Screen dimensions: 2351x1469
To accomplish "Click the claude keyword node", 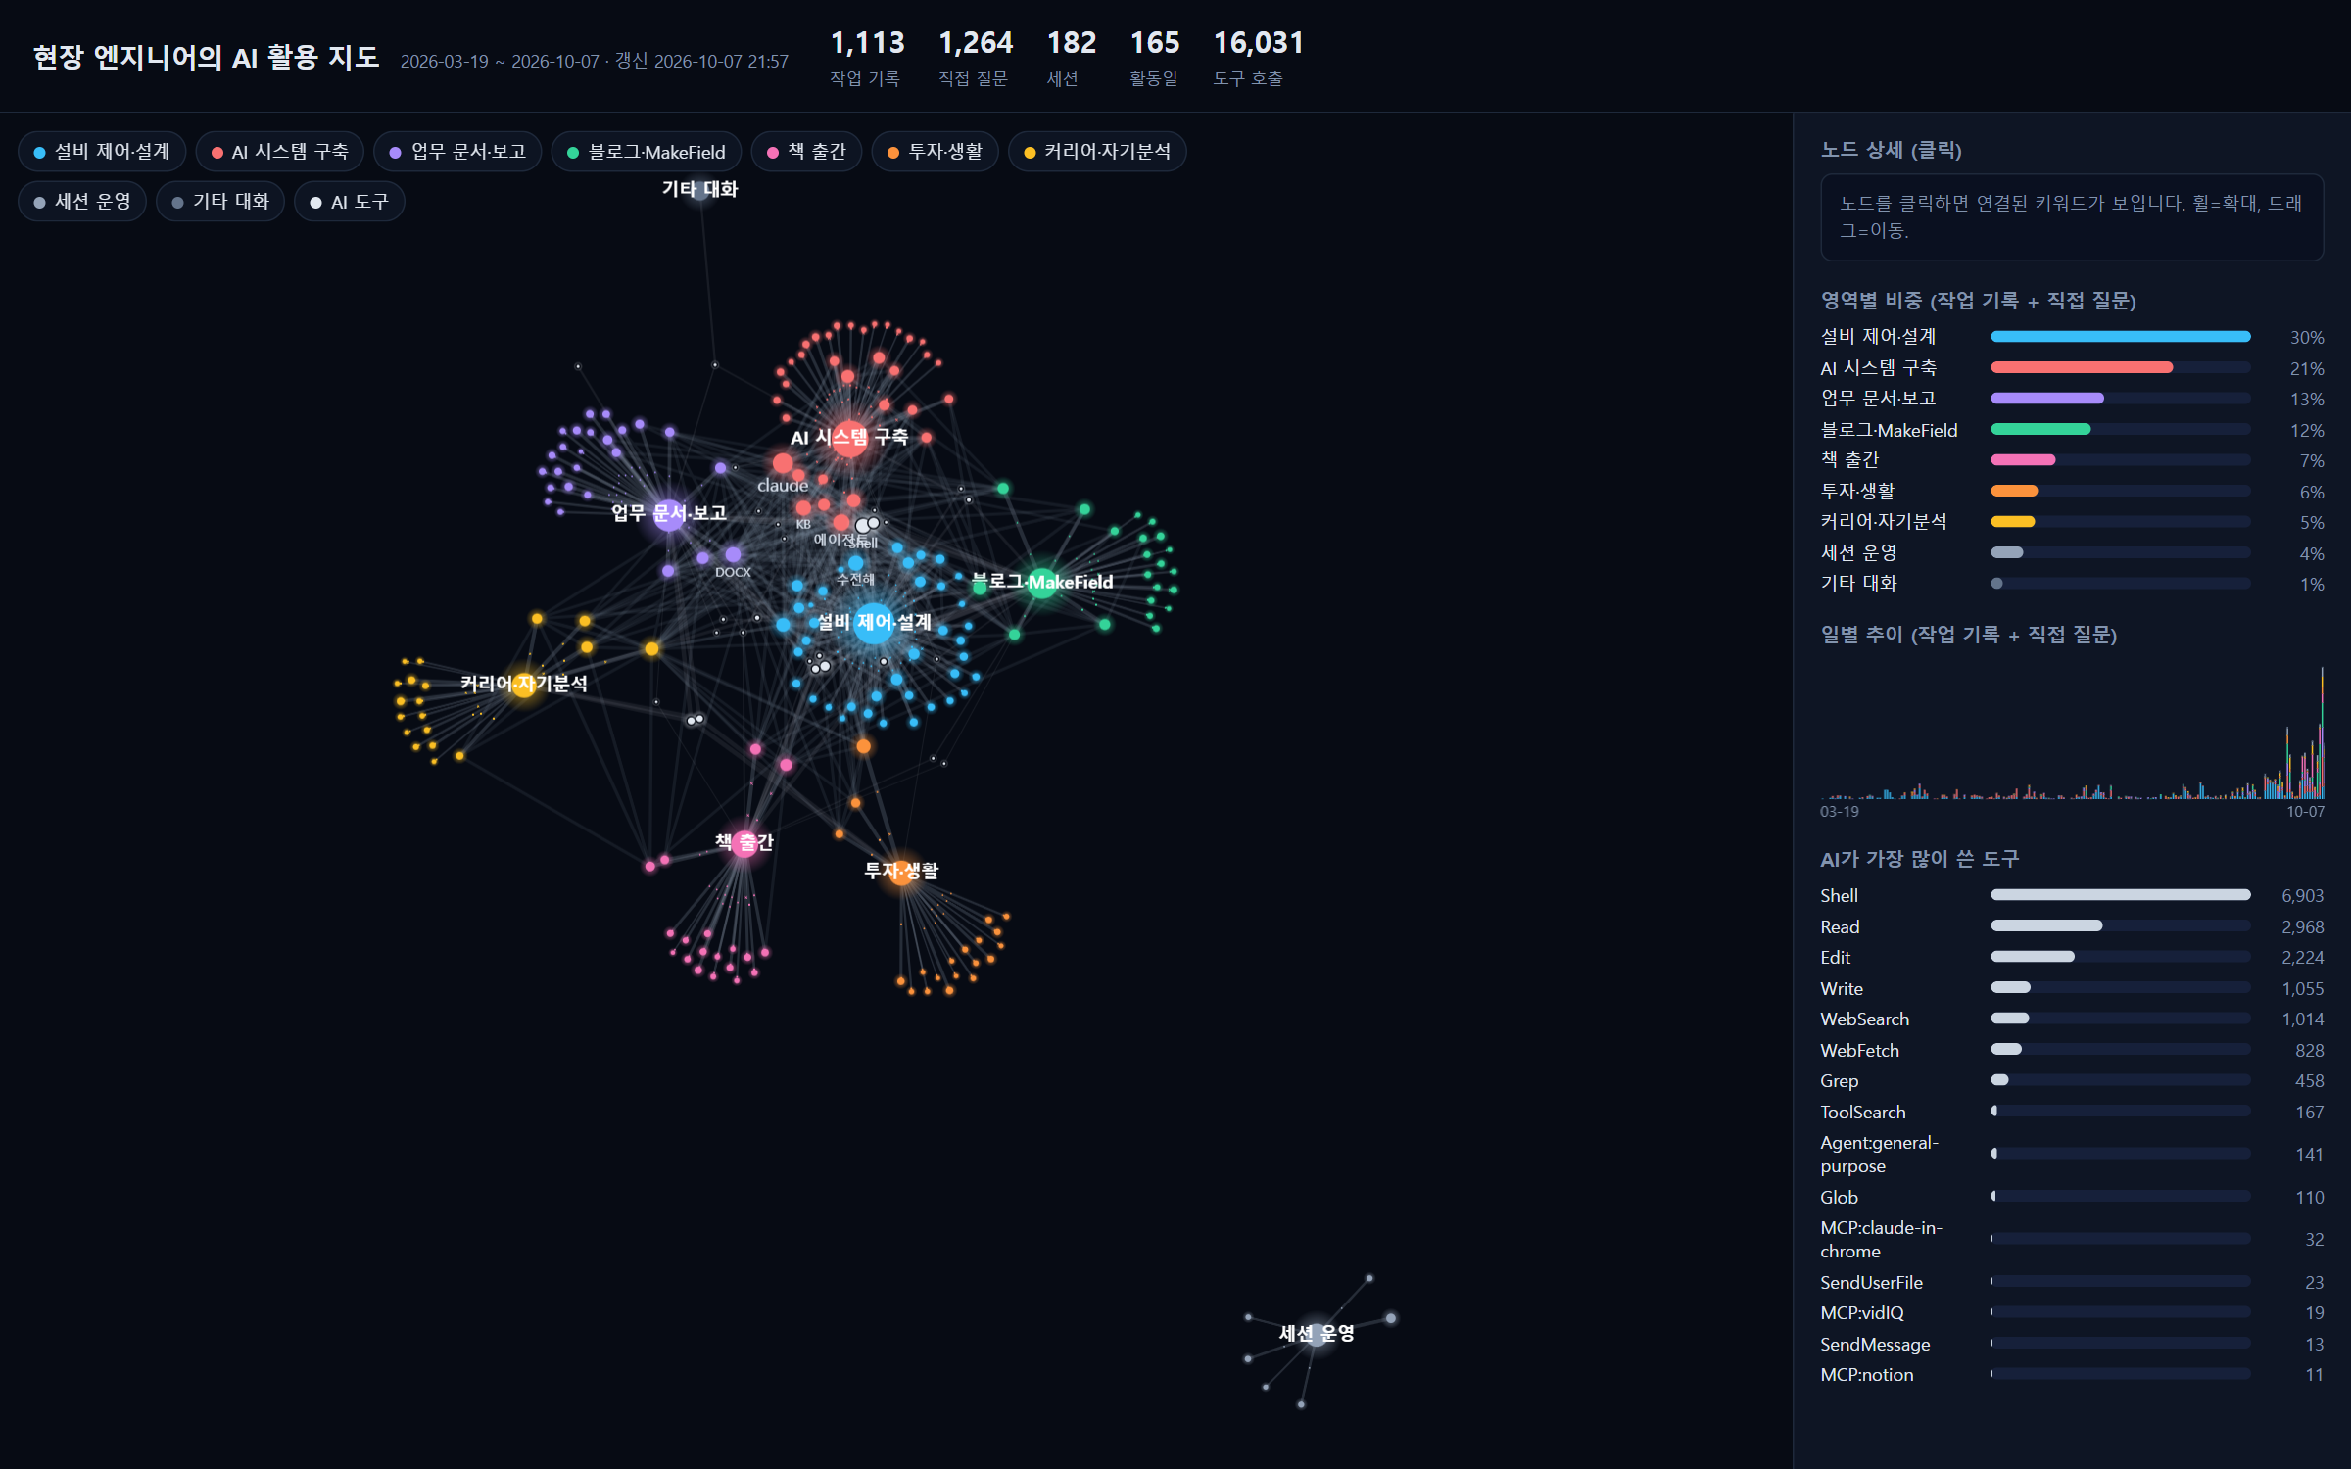I will (783, 463).
